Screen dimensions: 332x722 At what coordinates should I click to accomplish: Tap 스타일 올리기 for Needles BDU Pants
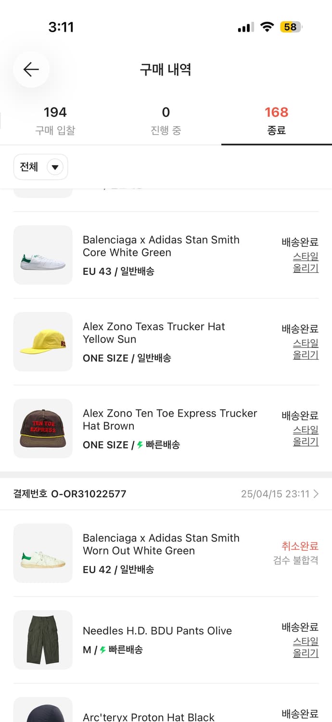point(306,647)
